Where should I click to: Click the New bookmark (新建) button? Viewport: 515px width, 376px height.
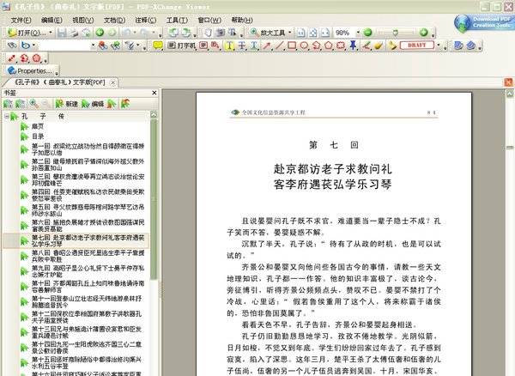(x=65, y=103)
